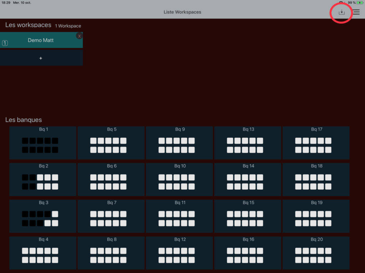This screenshot has height=273, width=365.
Task: Open bank Bq 3
Action: 43,216
